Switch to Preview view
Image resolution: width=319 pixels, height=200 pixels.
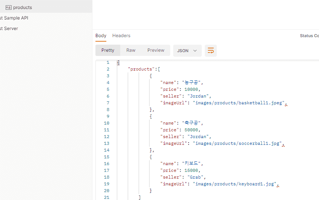[156, 50]
